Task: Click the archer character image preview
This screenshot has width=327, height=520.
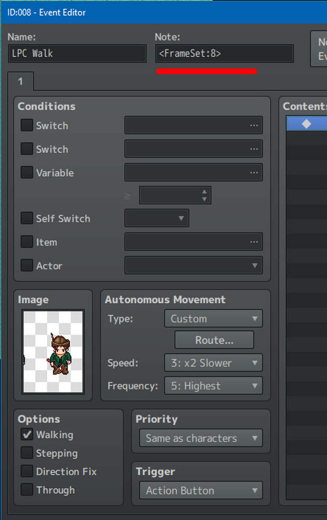Action: [53, 352]
